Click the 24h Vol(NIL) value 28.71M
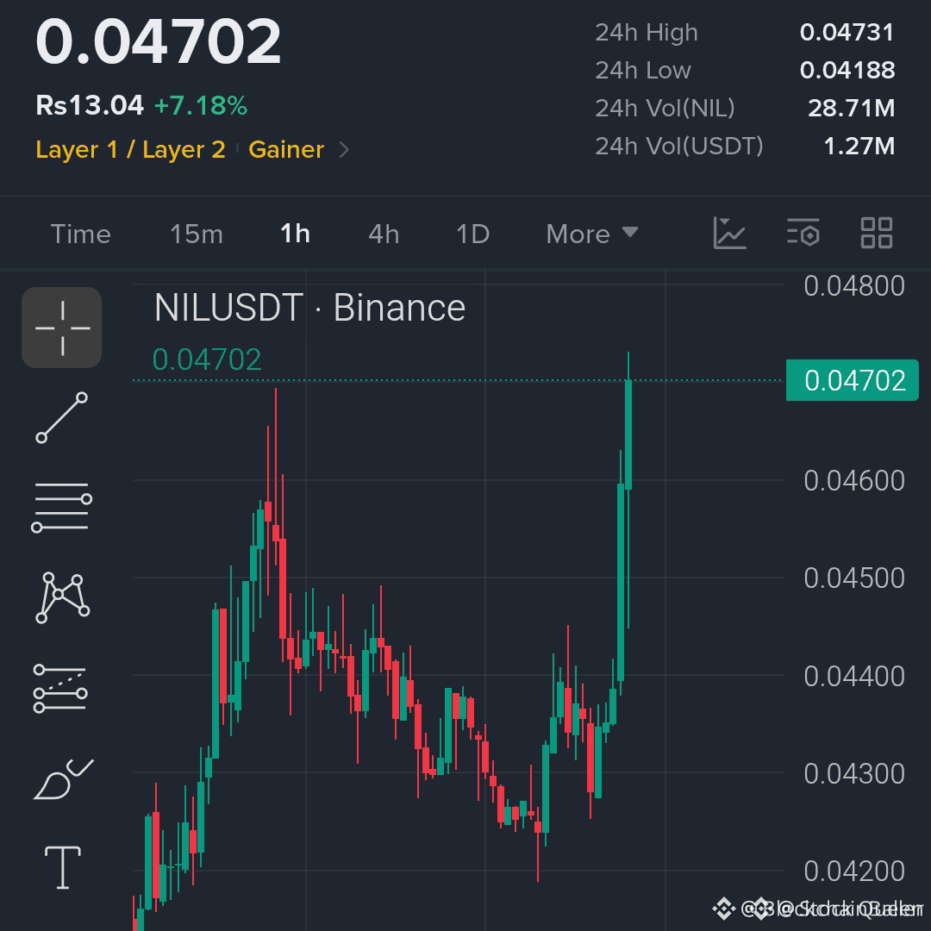 point(852,108)
